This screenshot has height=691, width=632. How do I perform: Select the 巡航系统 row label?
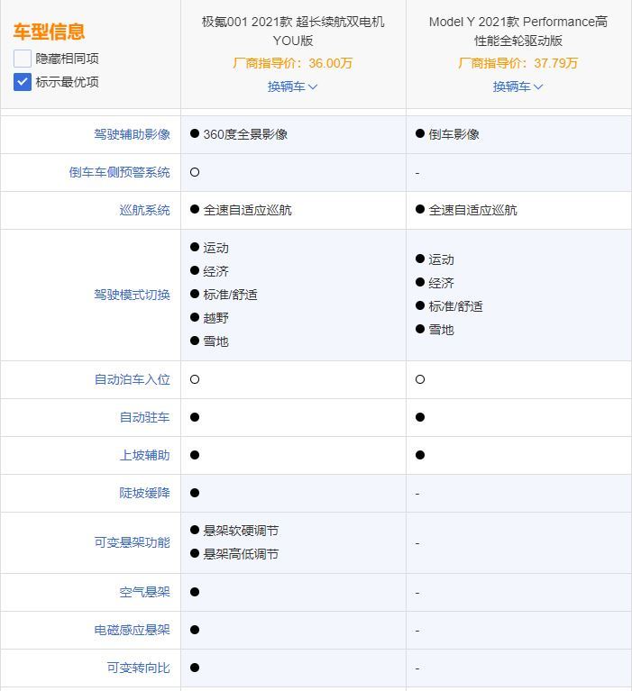pyautogui.click(x=144, y=210)
